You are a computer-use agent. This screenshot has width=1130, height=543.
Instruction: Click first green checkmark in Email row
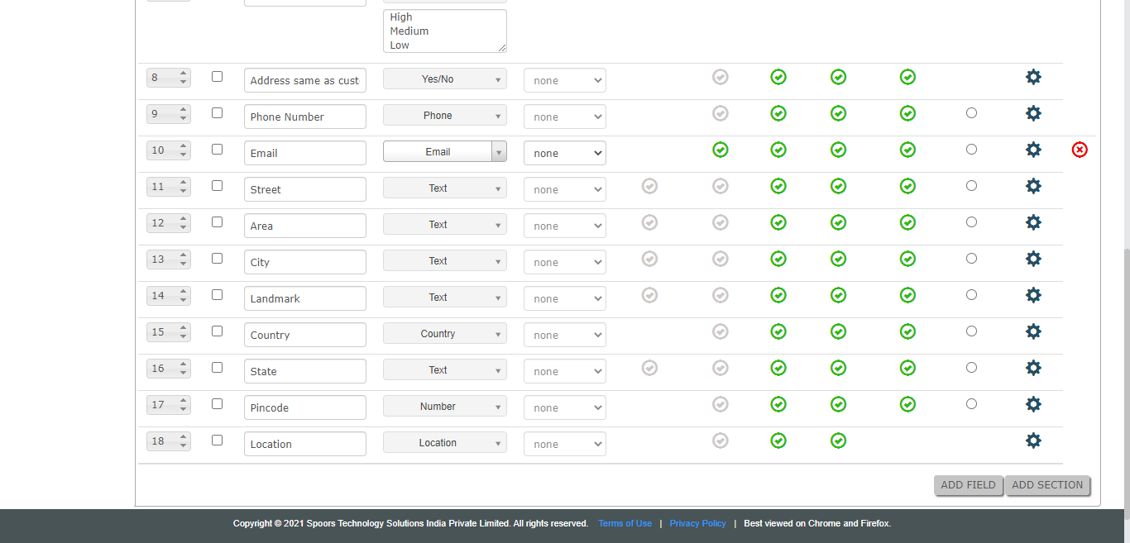pos(721,150)
